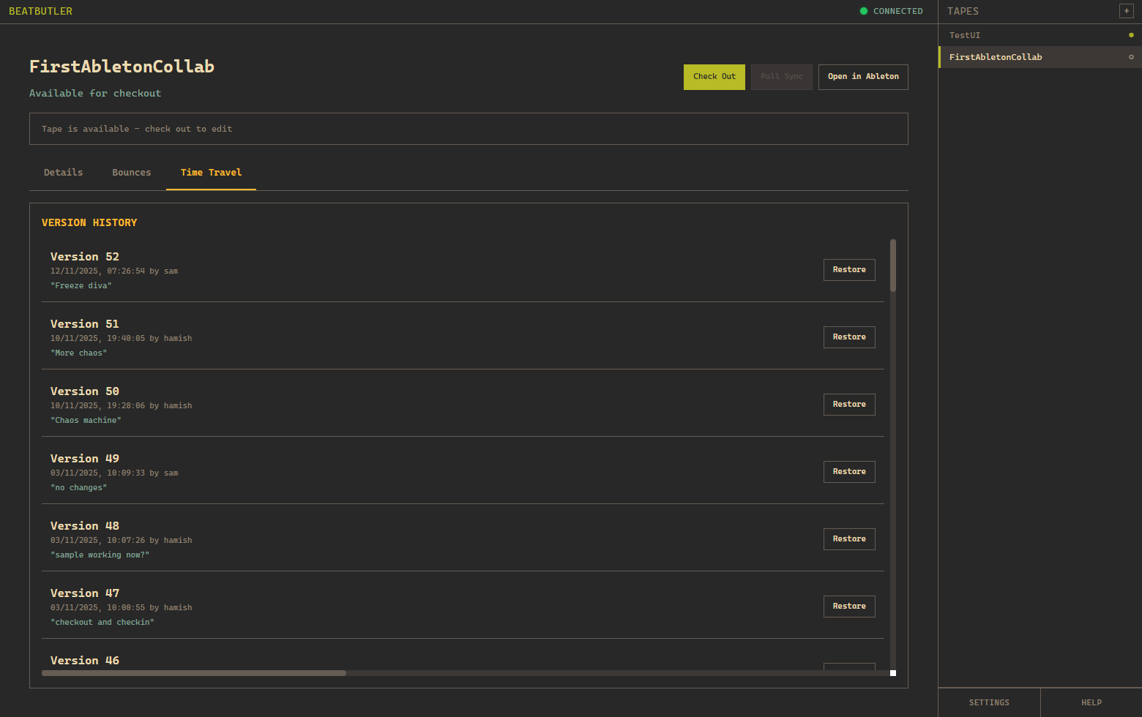Click the plus icon to add tape
Viewport: 1142px width, 717px height.
coord(1126,11)
